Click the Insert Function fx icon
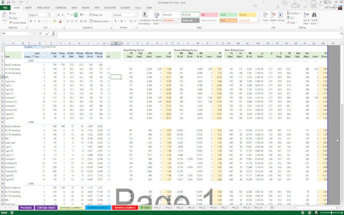This screenshot has height=215, width=344. [x=53, y=33]
